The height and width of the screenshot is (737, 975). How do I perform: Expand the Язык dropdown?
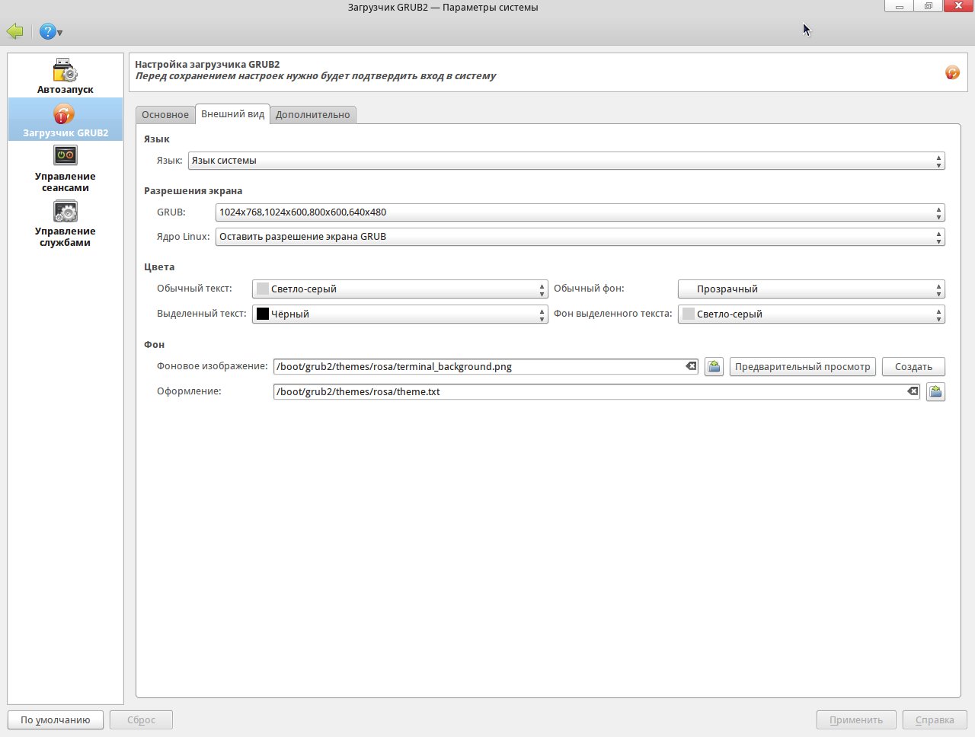tap(565, 161)
